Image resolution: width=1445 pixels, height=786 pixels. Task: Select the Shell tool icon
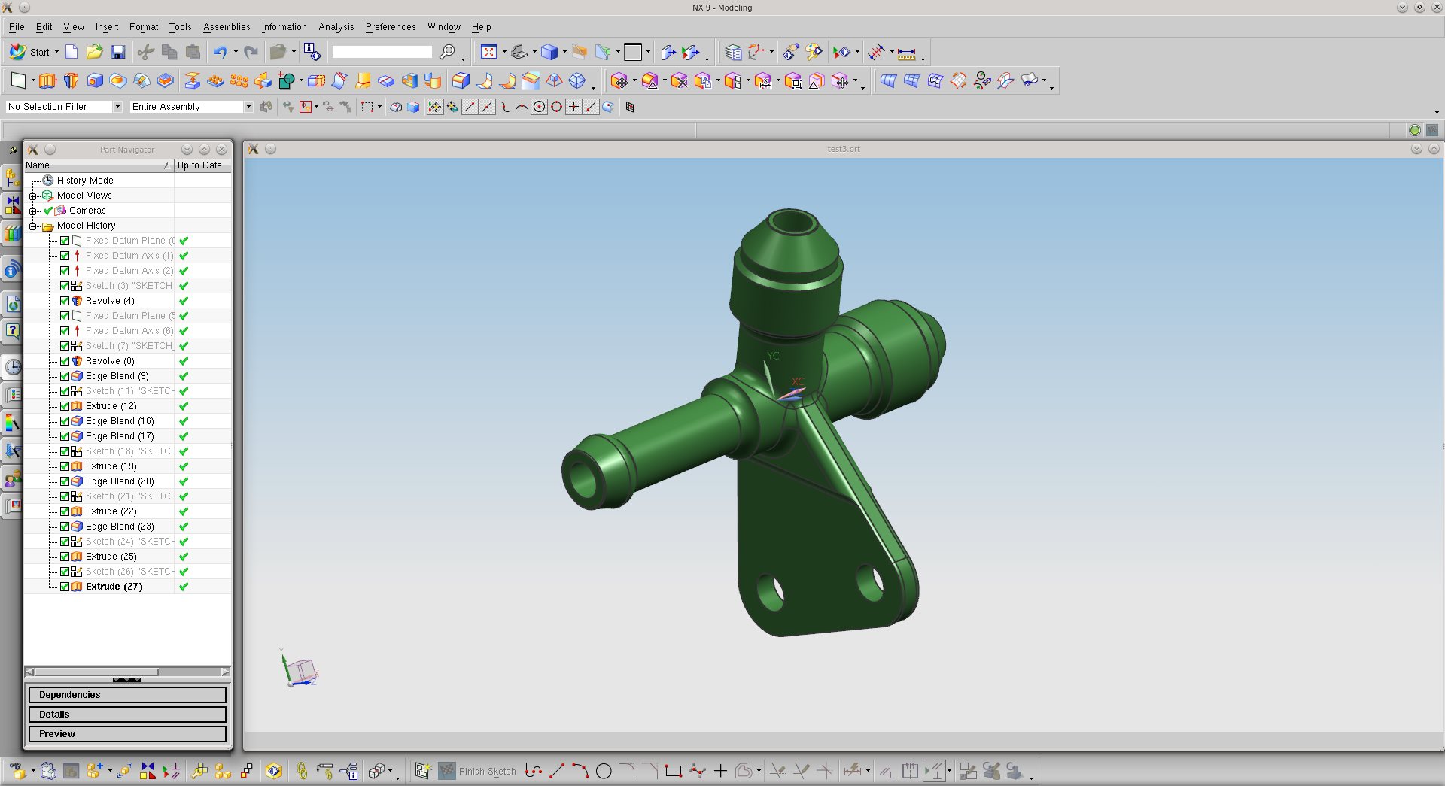[409, 80]
